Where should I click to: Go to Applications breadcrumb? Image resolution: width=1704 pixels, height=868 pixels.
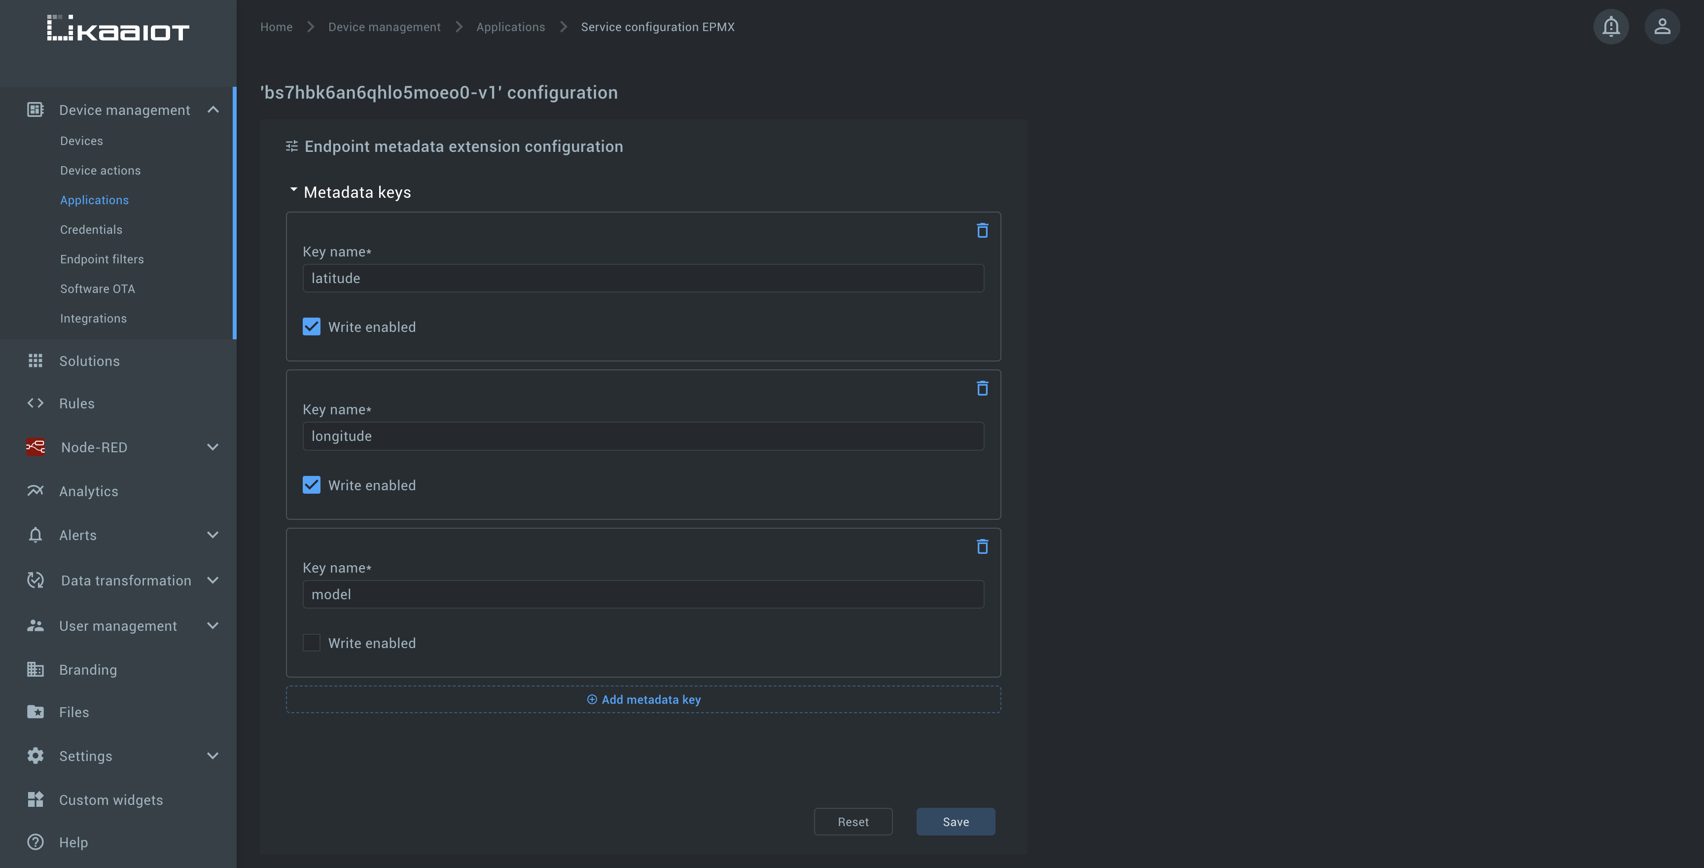(x=511, y=27)
